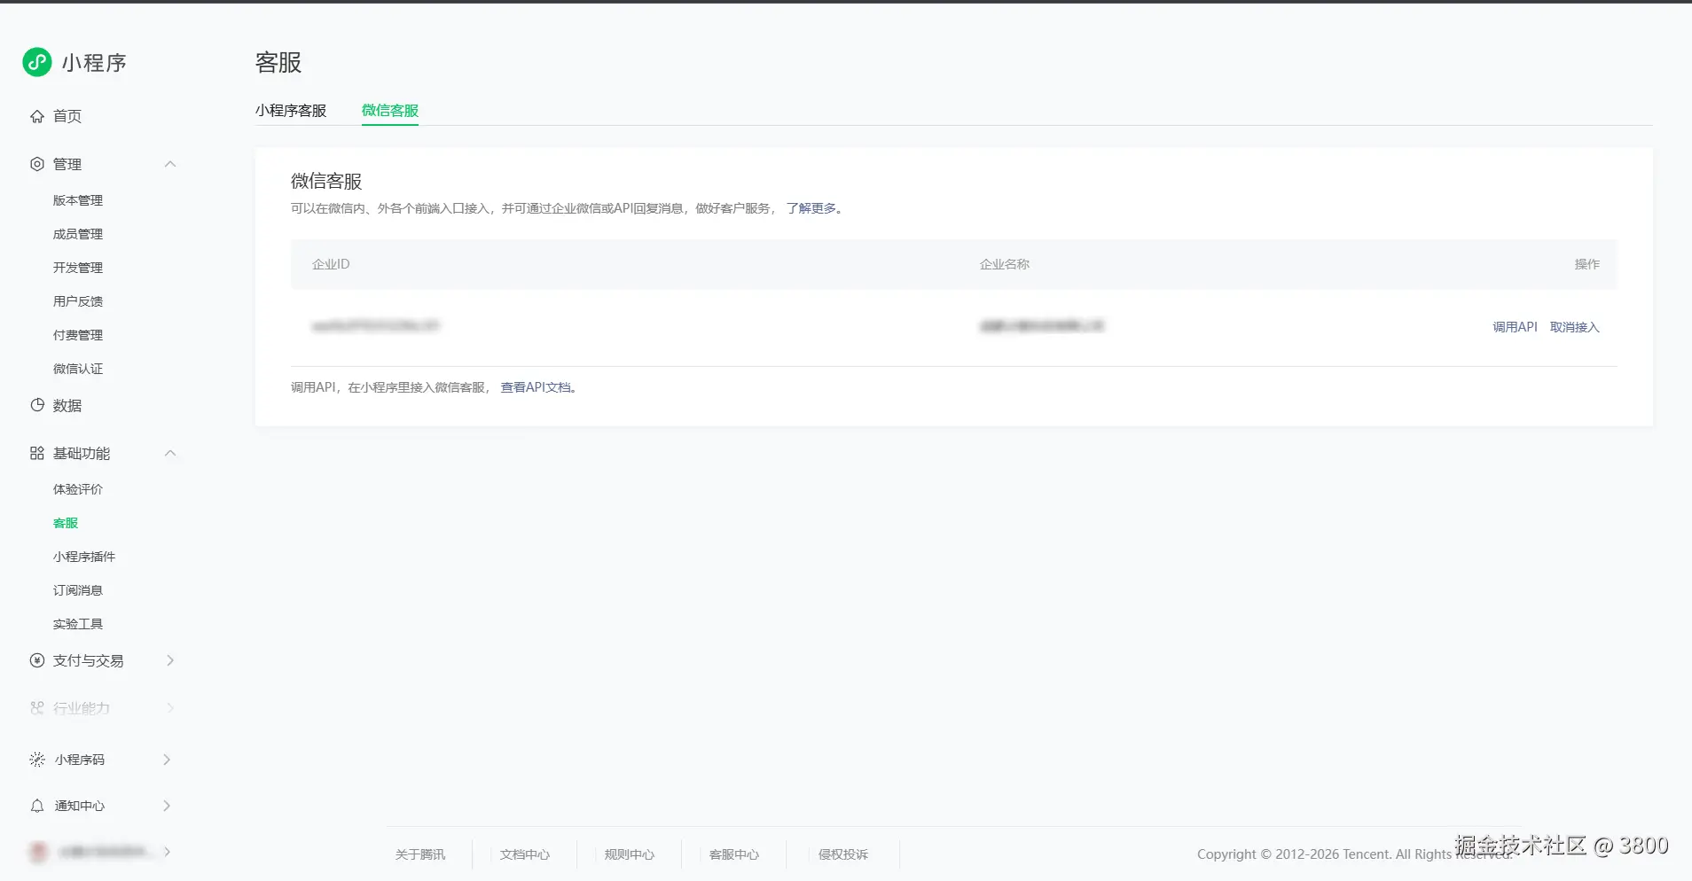Open 实验工具 in the sidebar
This screenshot has height=881, width=1692.
click(78, 624)
